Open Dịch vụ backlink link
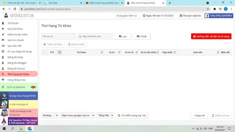Screen dimensions: 235x132 [x=19, y=87]
